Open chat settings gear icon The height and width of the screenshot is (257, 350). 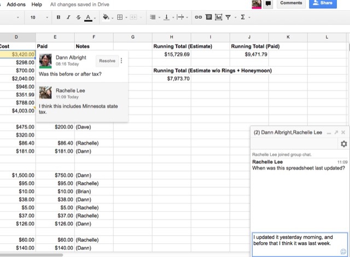pos(344,144)
